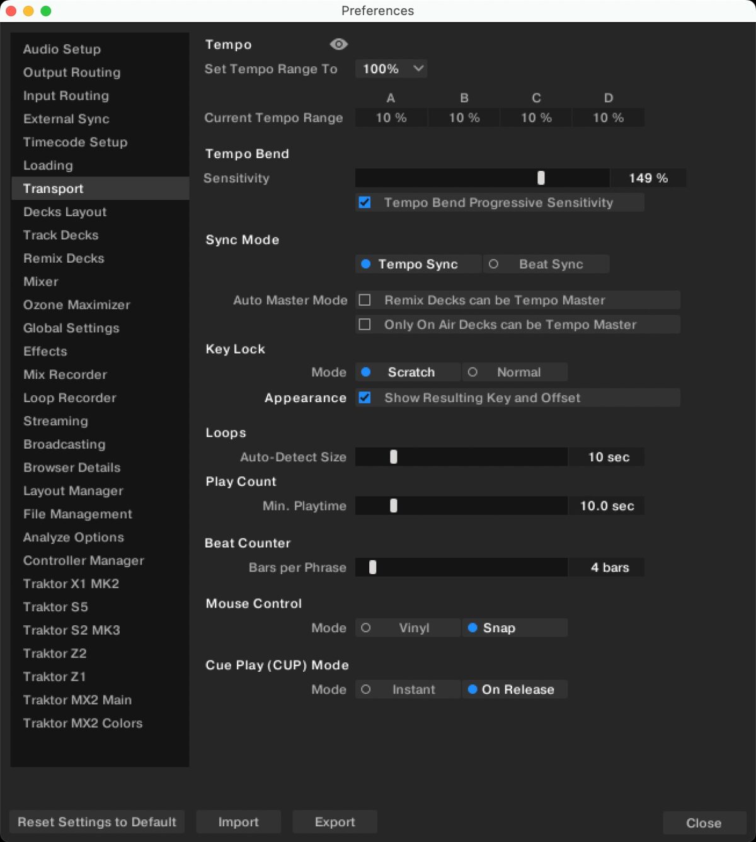
Task: Toggle the Tempo visibility eye icon
Action: 338,44
